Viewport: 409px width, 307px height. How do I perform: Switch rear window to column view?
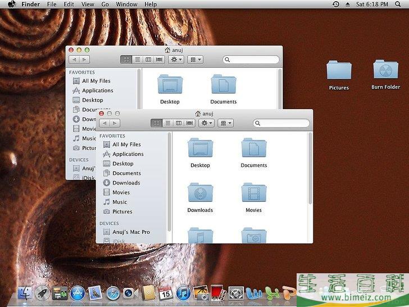coord(148,60)
